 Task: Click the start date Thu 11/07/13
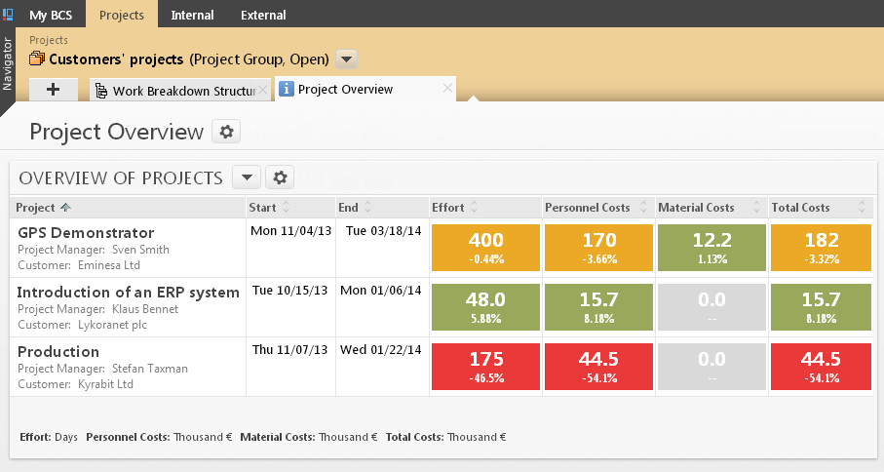(289, 350)
